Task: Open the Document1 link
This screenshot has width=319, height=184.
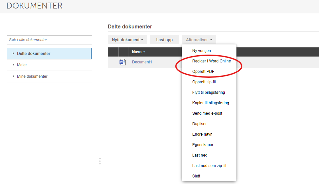Action: click(x=142, y=62)
